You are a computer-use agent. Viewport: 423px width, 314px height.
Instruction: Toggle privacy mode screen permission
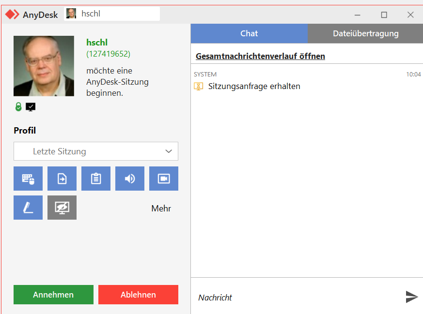point(62,208)
